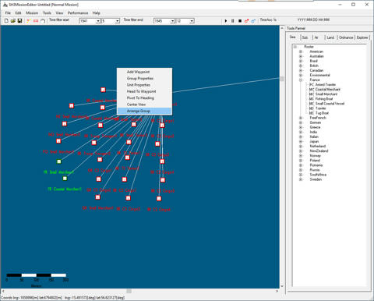The width and height of the screenshot is (374, 301).
Task: Expand the Italian roster node
Action: (301, 136)
